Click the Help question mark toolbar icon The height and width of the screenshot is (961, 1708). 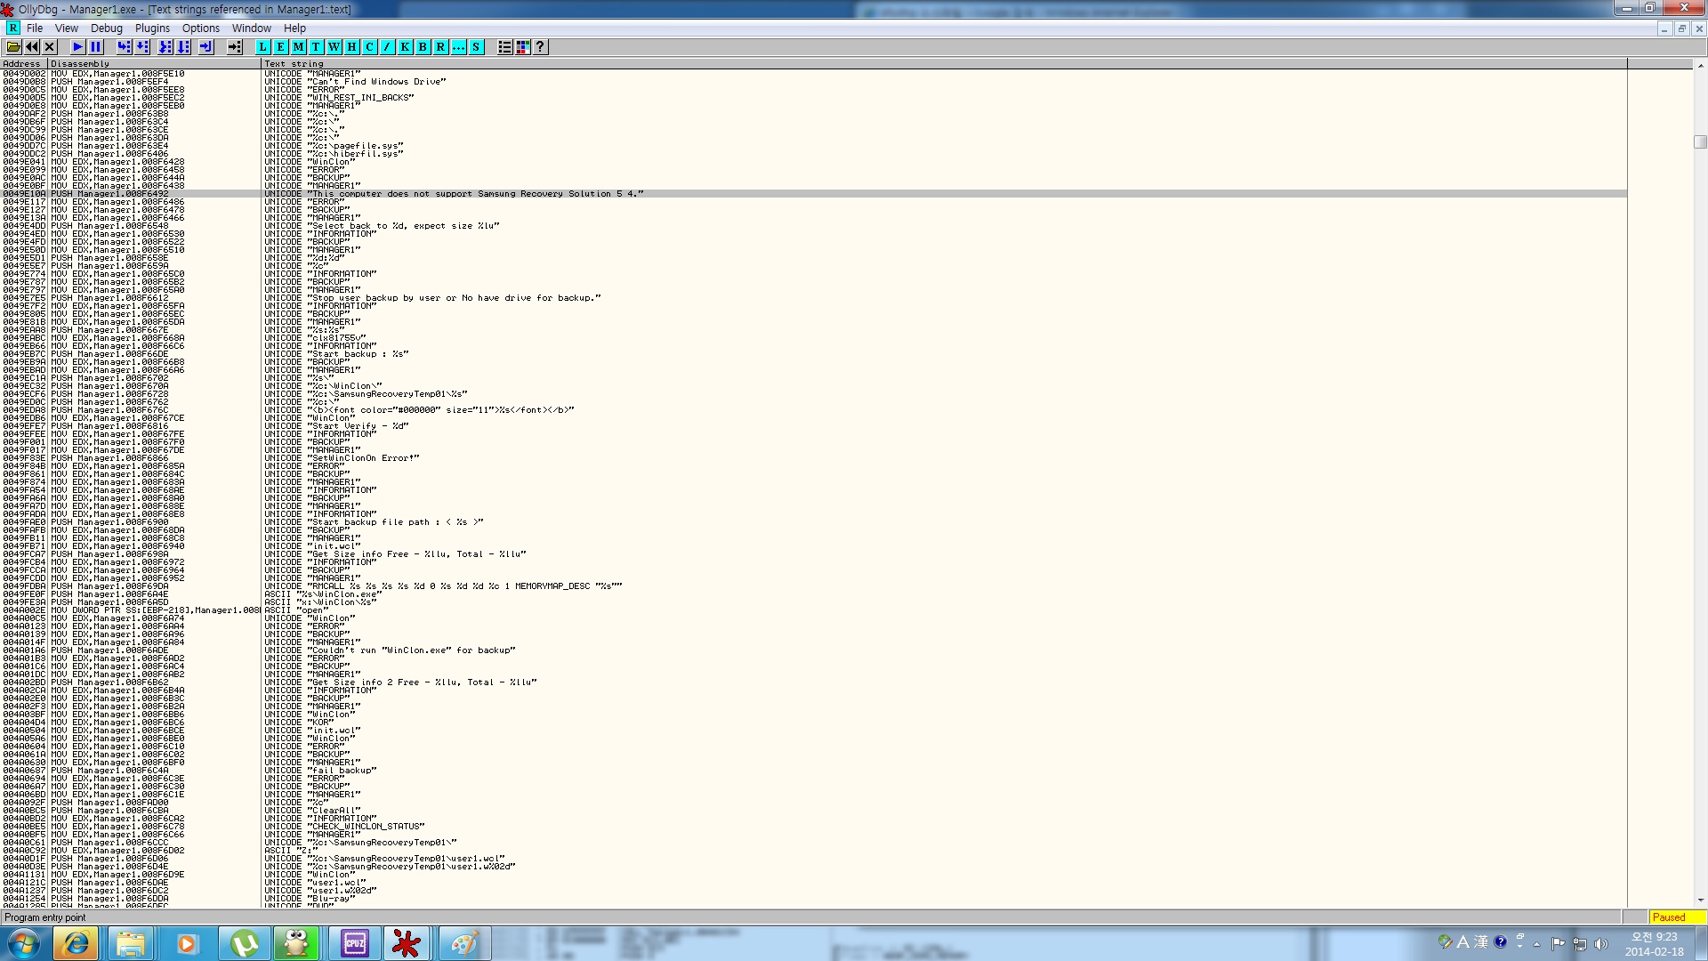tap(541, 47)
